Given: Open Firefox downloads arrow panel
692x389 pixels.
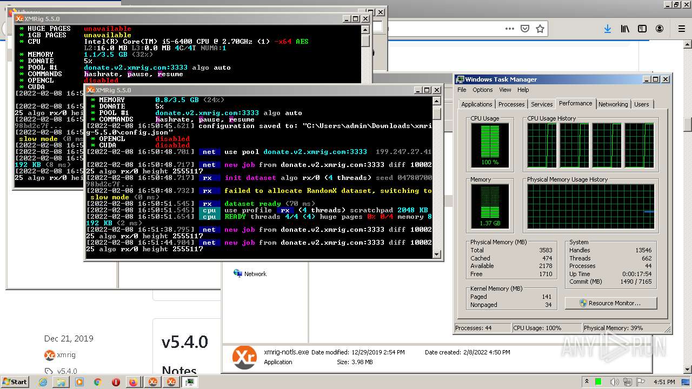Looking at the screenshot, I should (x=608, y=29).
